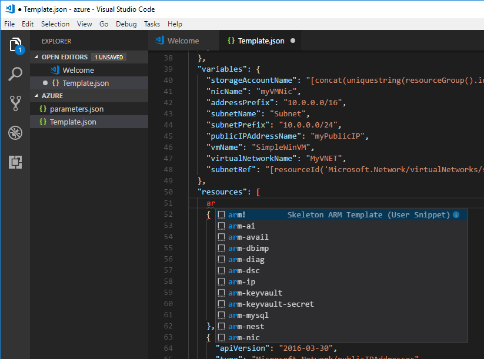The image size is (484, 359).
Task: Click the snippet icon beside arm-ai
Action: (x=221, y=226)
